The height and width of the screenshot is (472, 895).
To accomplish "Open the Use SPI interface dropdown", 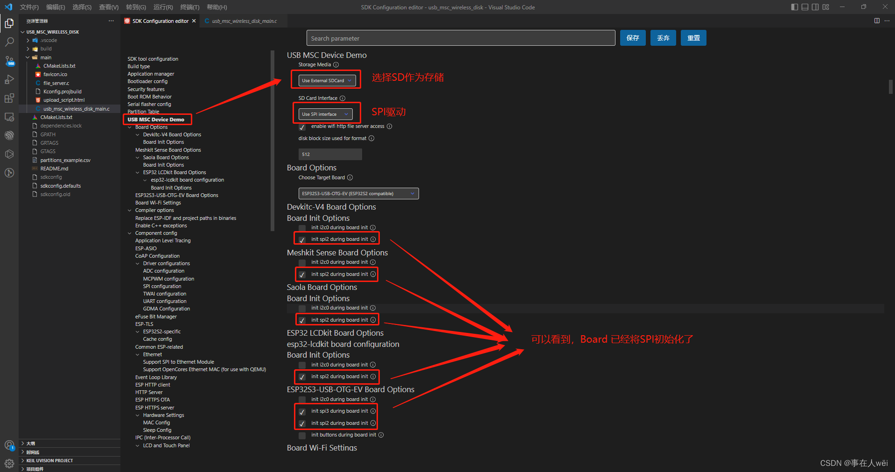I will [325, 114].
